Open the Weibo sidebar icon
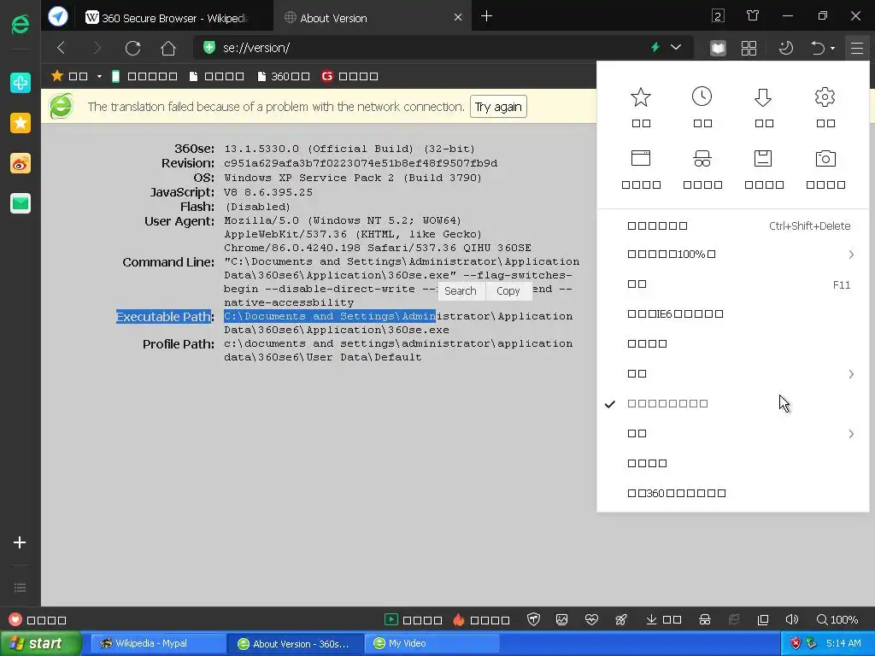This screenshot has height=656, width=875. [x=21, y=163]
